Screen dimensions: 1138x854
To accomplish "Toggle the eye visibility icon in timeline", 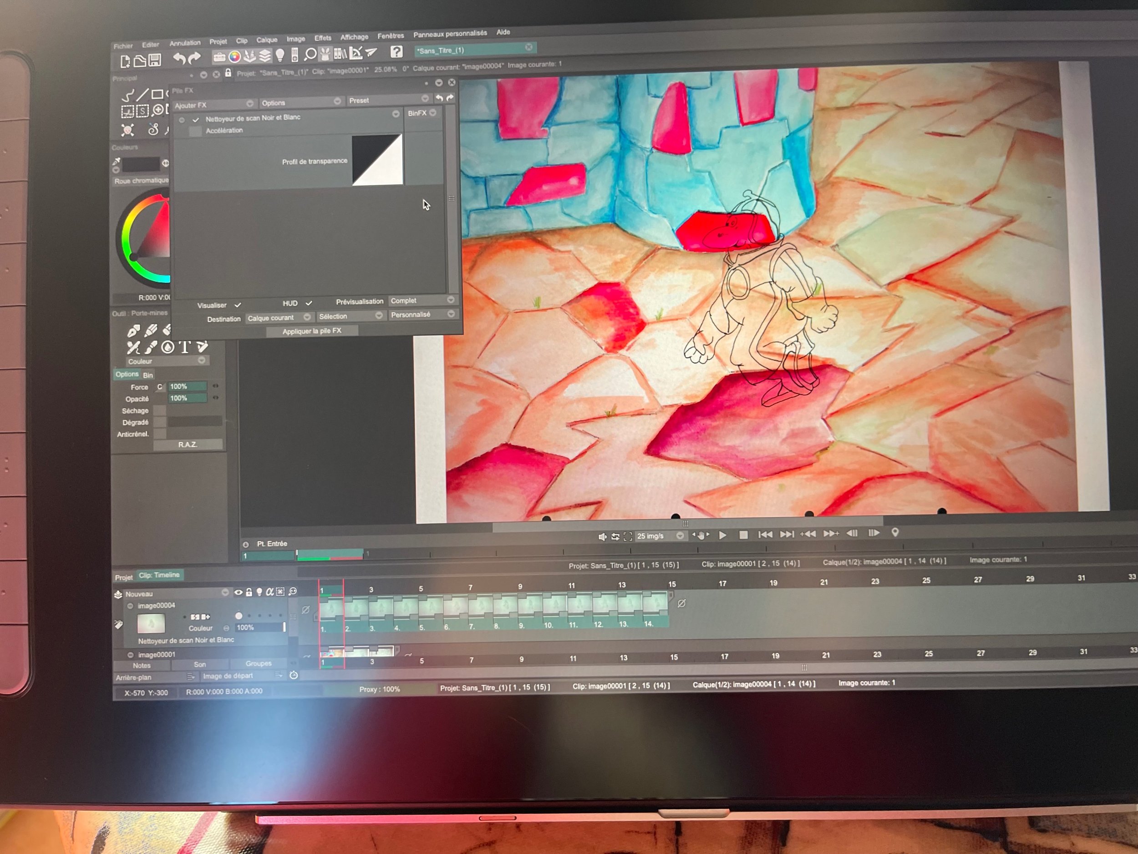I will click(x=238, y=592).
